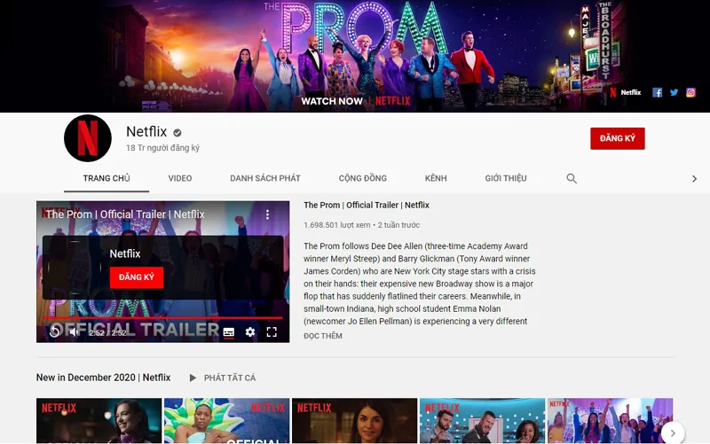Mute the trailer via speaker icon
This screenshot has height=444, width=710.
[x=75, y=331]
